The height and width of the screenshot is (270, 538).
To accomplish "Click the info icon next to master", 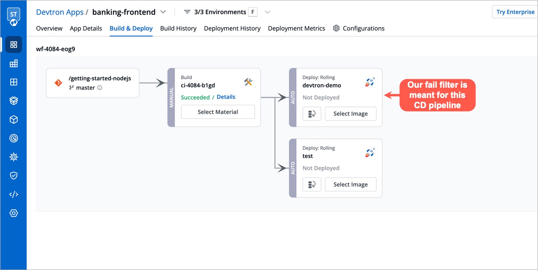I will coord(100,88).
